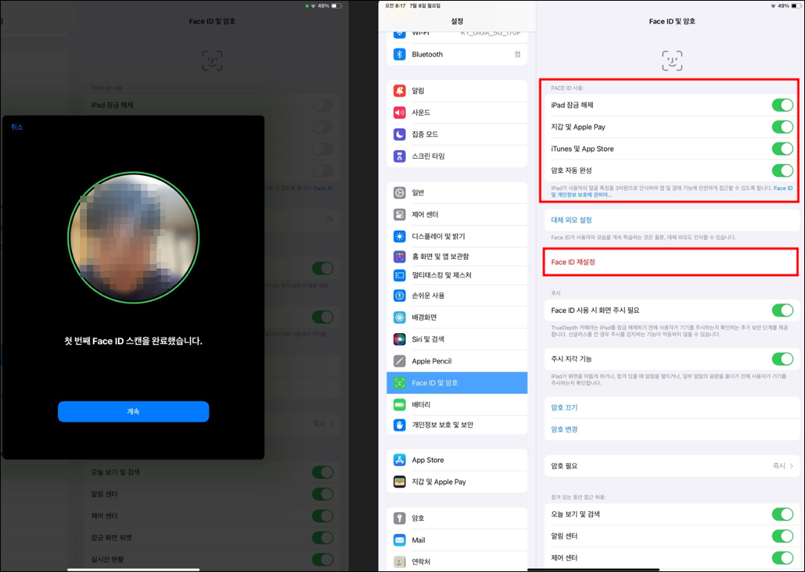
Task: Select 일반 in settings sidebar
Action: (x=457, y=193)
